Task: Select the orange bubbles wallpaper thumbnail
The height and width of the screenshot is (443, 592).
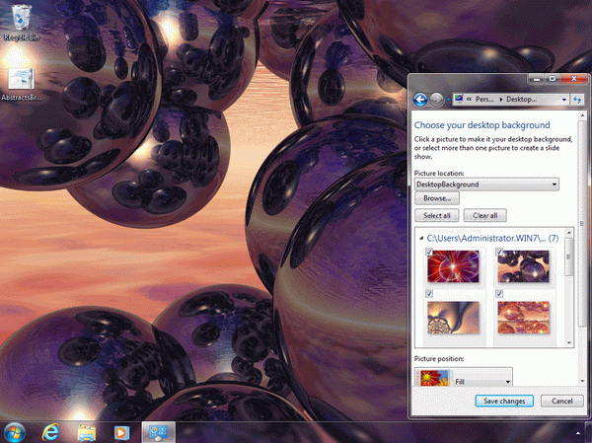Action: tap(523, 318)
